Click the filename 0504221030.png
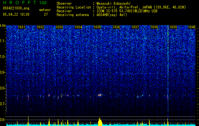 (x=16, y=8)
